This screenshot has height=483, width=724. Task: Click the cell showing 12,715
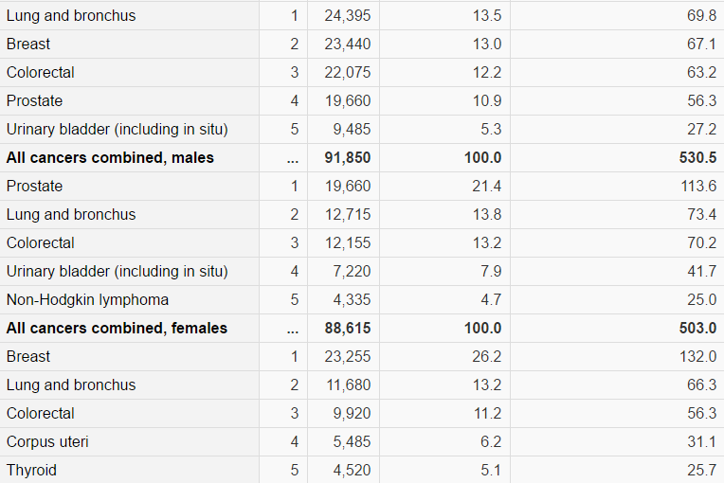[347, 215]
